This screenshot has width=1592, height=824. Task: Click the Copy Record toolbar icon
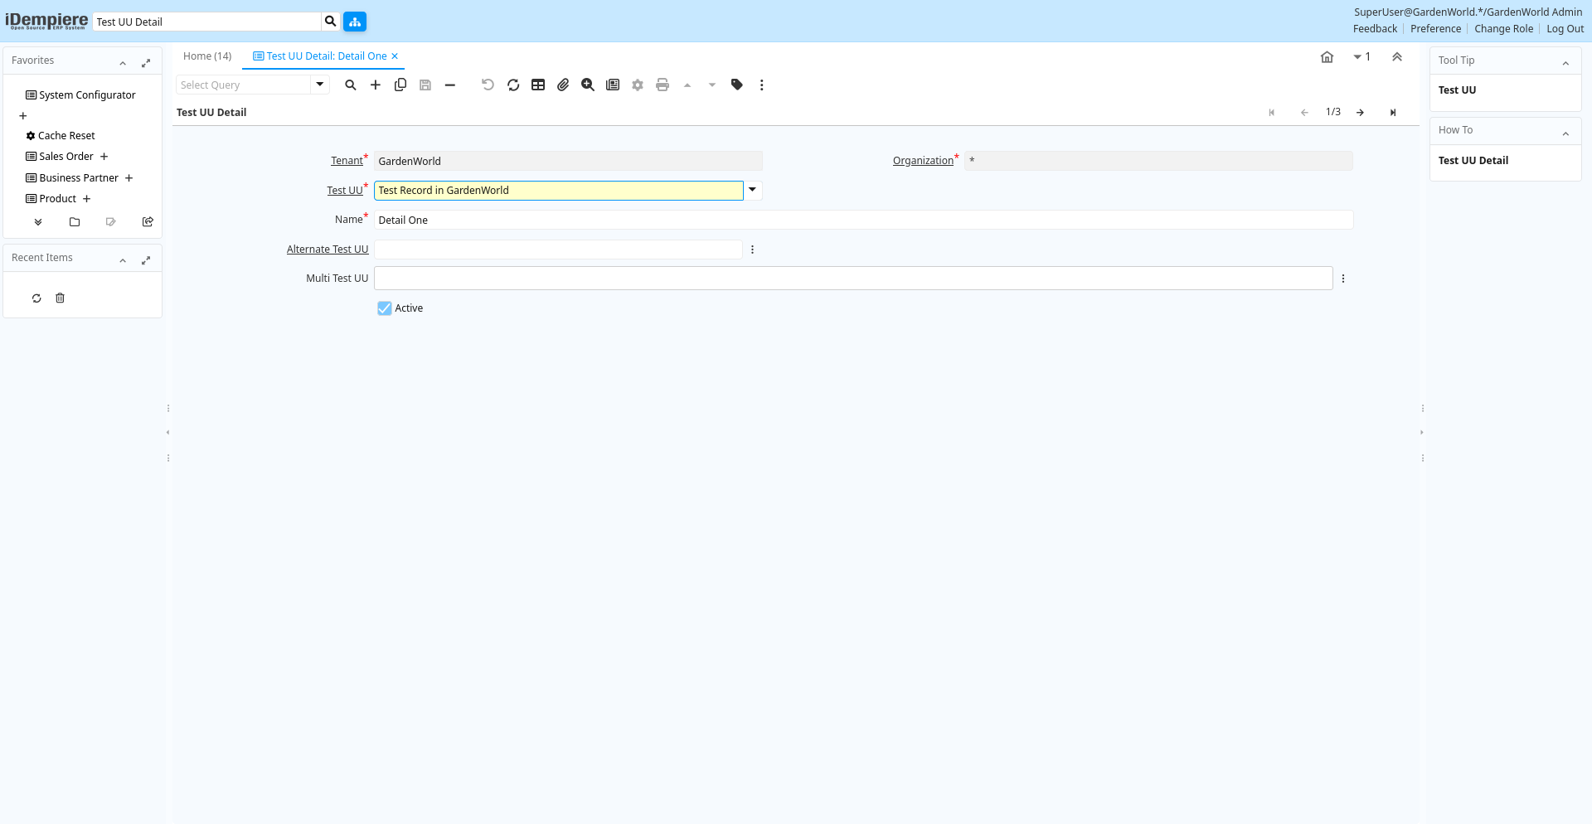[400, 85]
